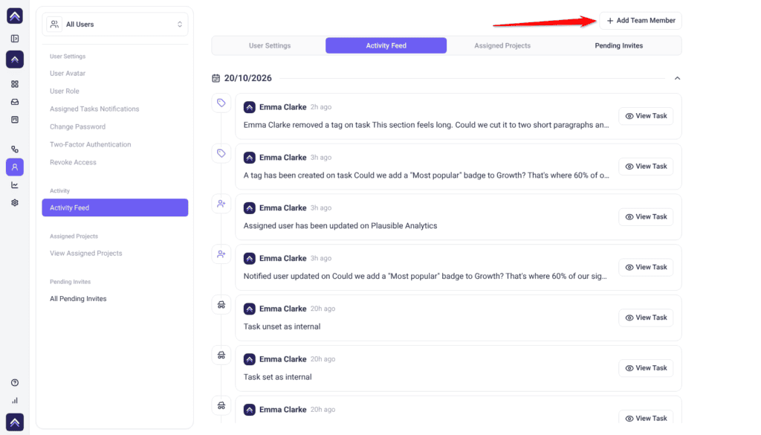761x435 pixels.
Task: Click incognito icon for Task set as internal
Action: click(x=221, y=355)
